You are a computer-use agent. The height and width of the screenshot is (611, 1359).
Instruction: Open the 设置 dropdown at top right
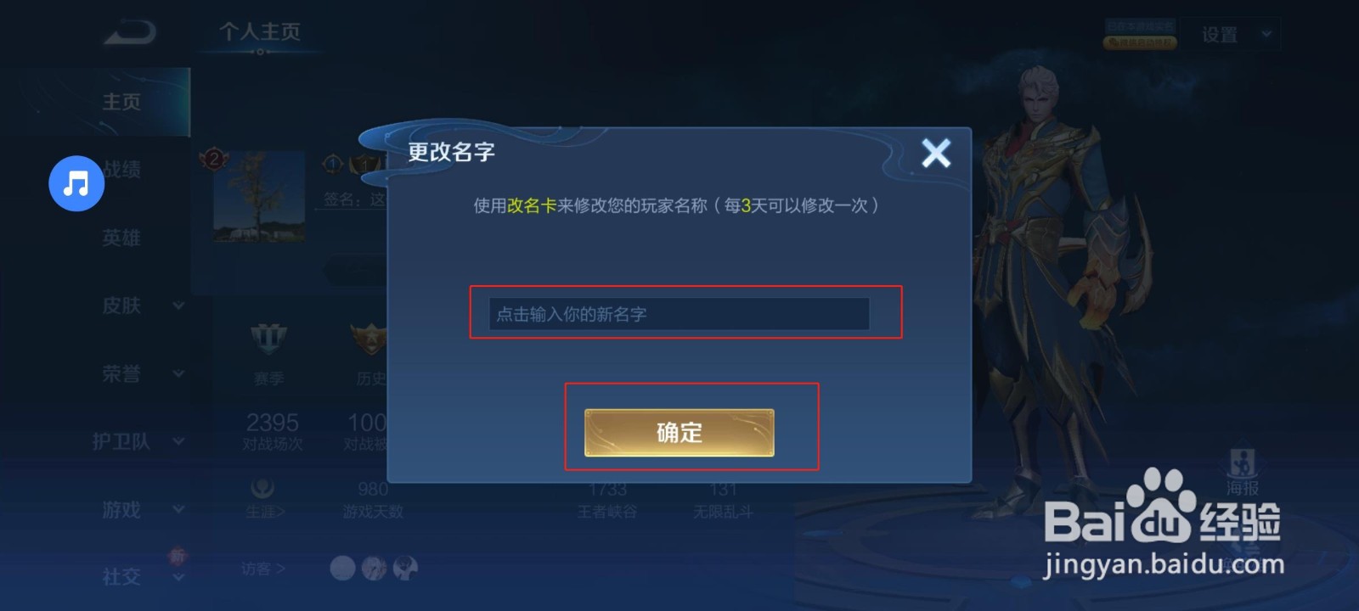pos(1231,35)
